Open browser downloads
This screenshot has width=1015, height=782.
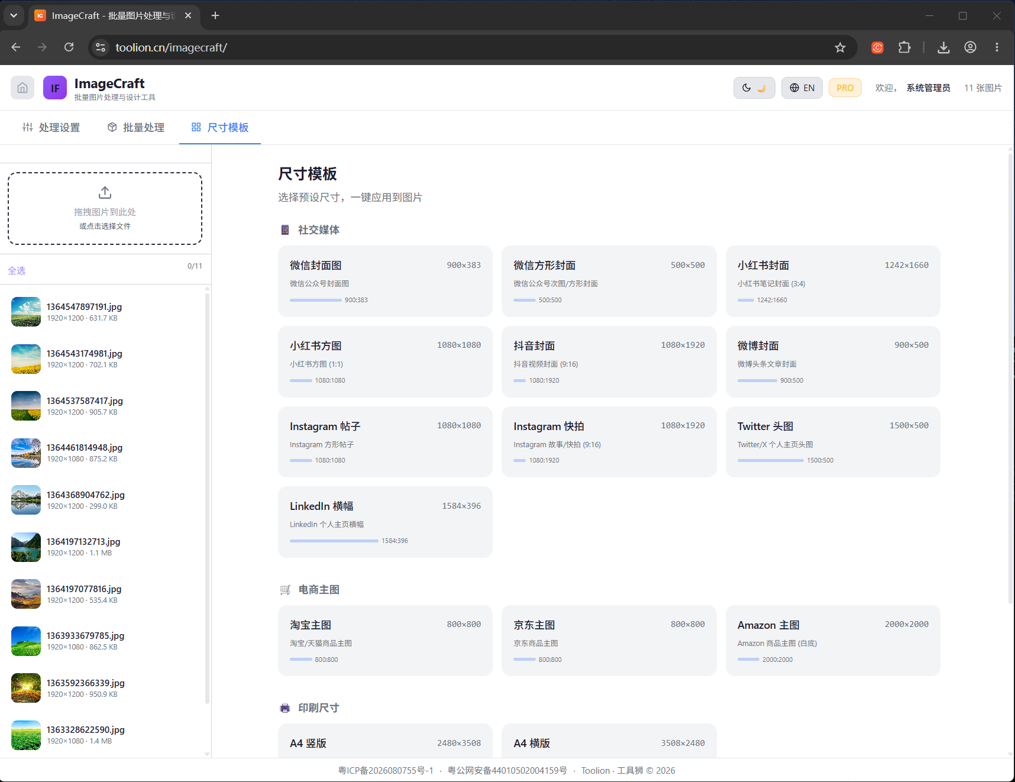click(943, 47)
